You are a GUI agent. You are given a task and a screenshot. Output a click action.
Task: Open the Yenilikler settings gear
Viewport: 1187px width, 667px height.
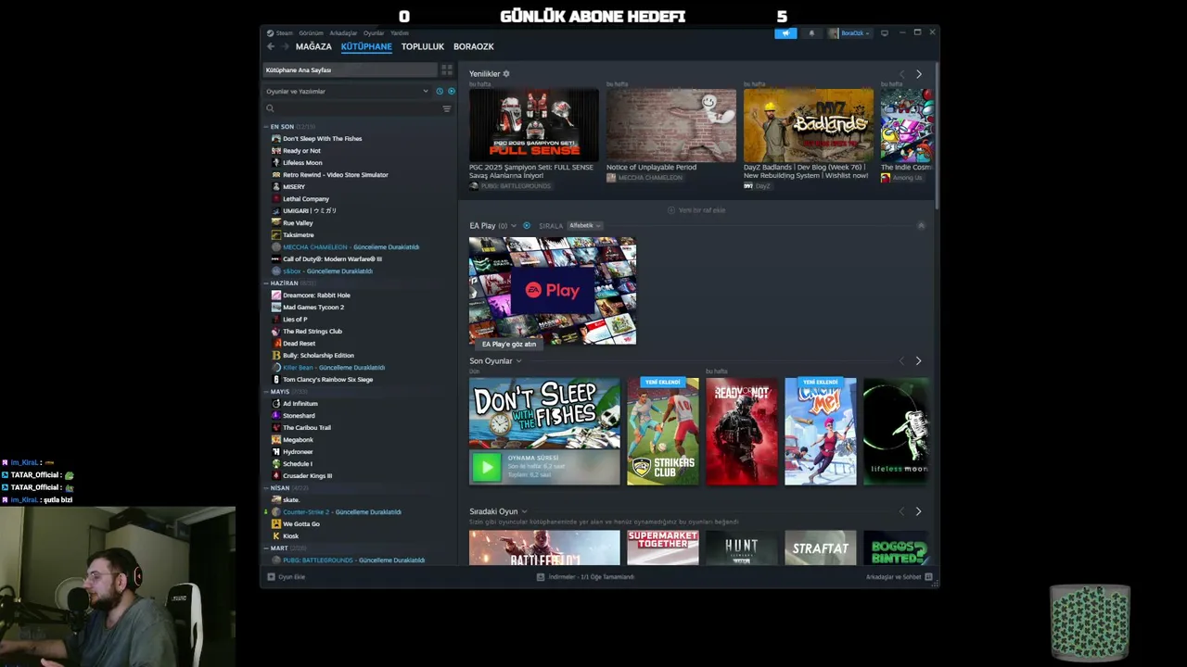(x=505, y=74)
